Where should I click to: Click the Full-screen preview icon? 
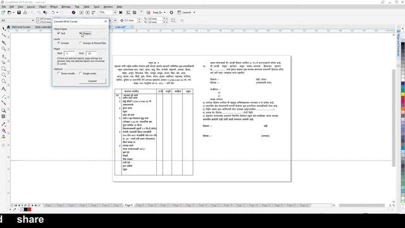click(121, 13)
